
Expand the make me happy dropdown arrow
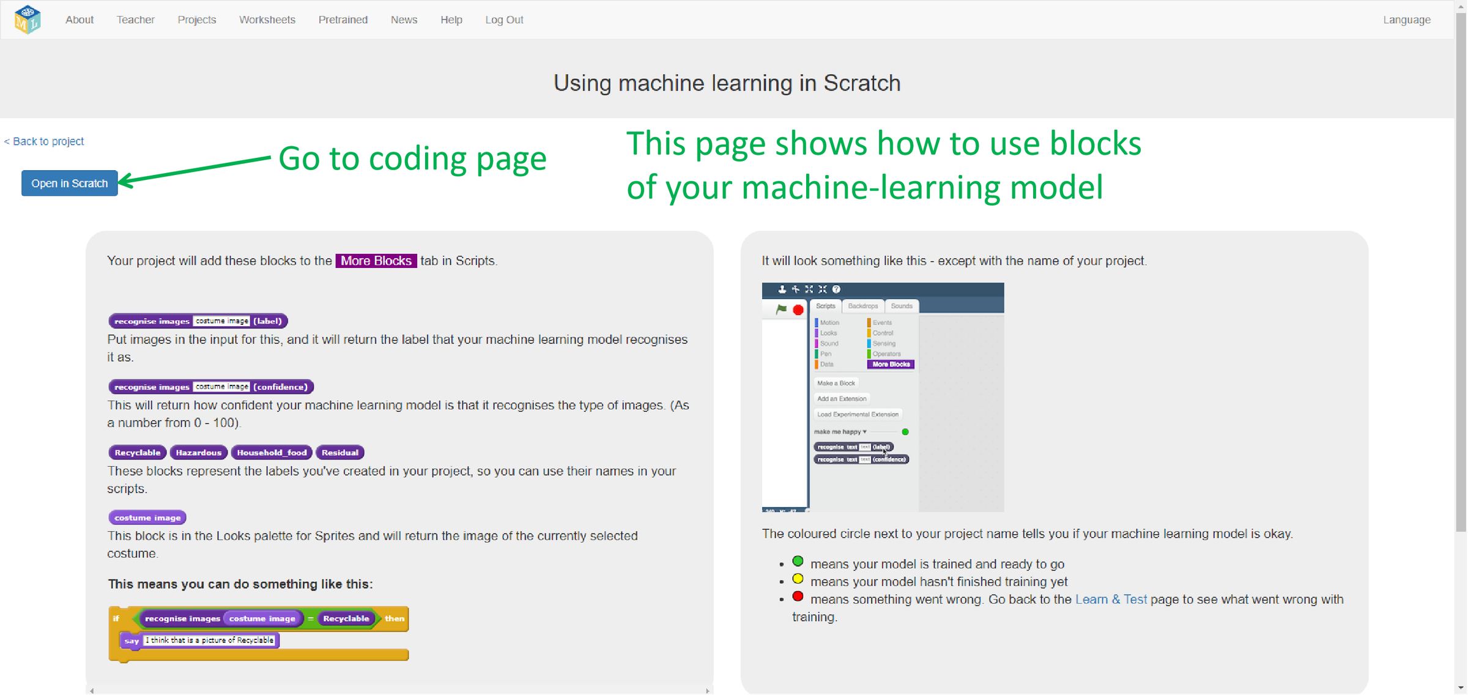864,432
